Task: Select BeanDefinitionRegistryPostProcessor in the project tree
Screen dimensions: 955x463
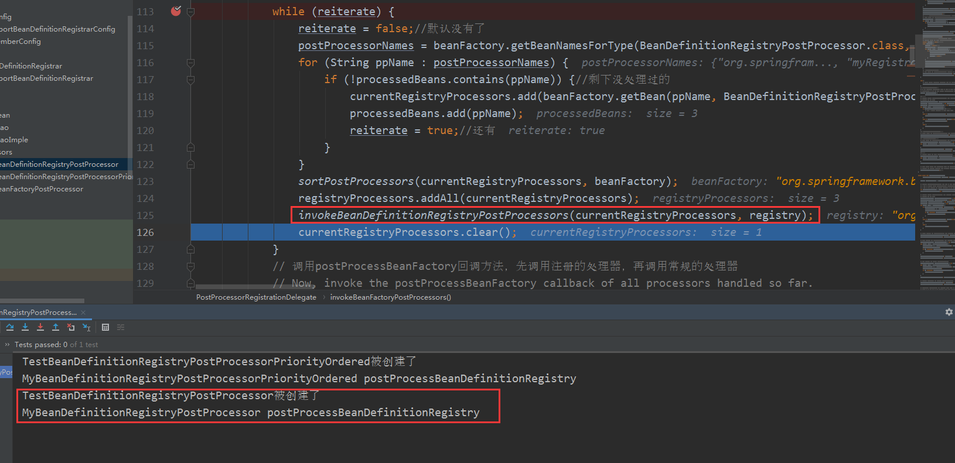Action: click(59, 164)
